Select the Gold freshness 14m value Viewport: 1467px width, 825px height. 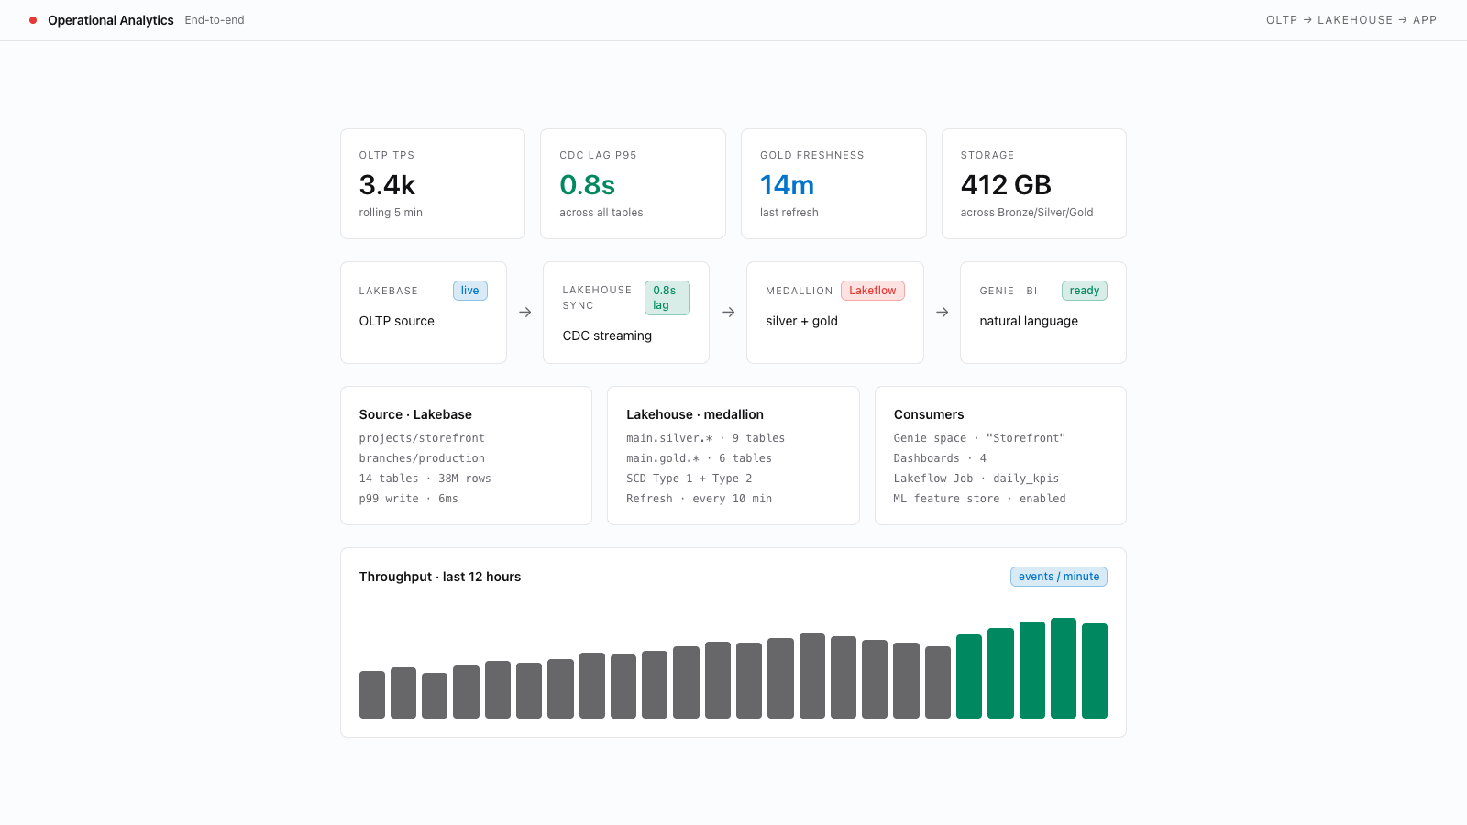click(787, 185)
